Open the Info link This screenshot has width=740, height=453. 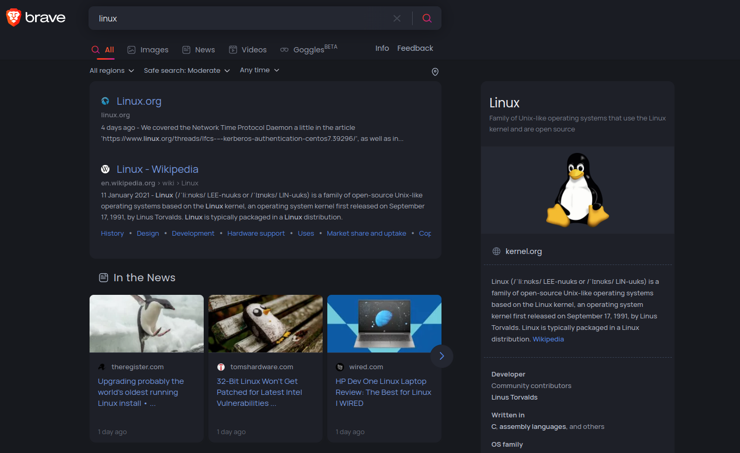coord(382,48)
